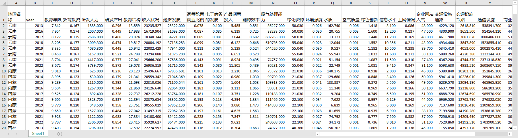
Task: Click the horizontal scrollbar left arrow
Action: click(318, 134)
